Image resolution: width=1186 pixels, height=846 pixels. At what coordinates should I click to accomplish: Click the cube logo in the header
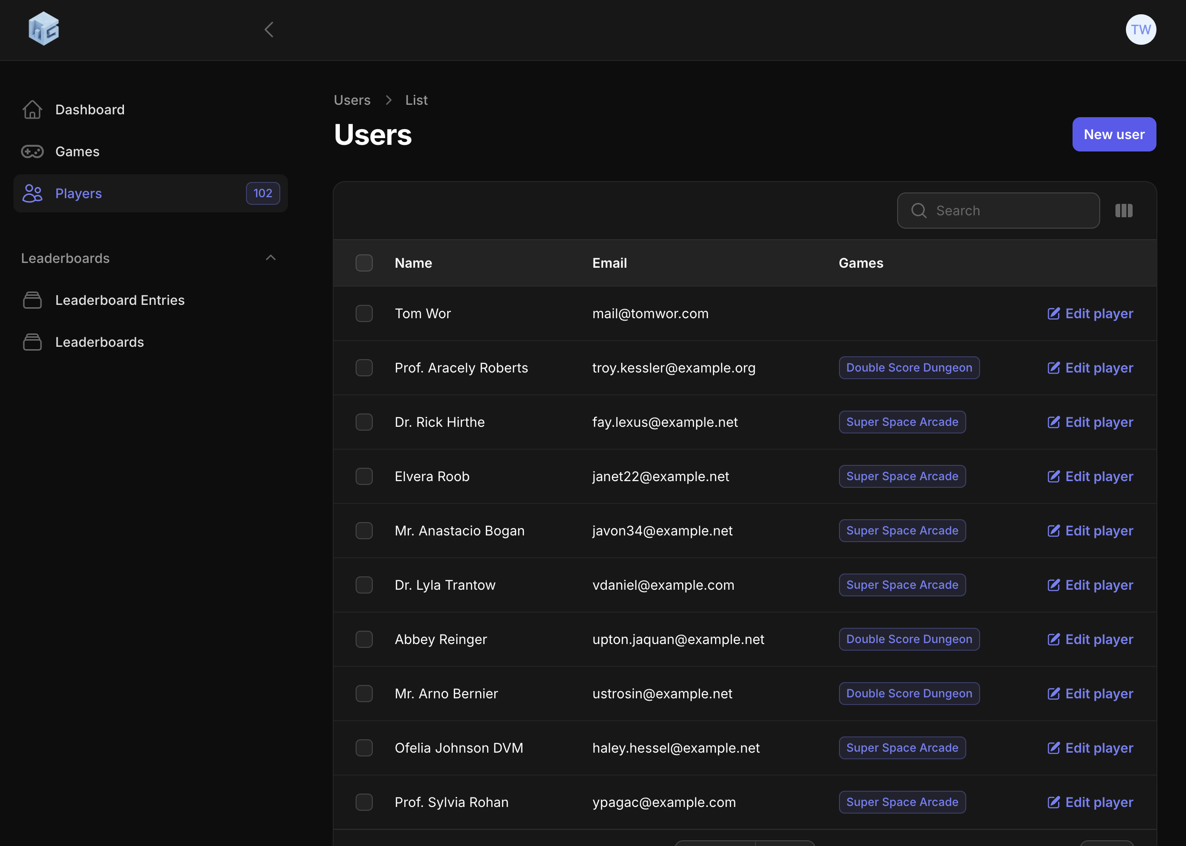43,29
